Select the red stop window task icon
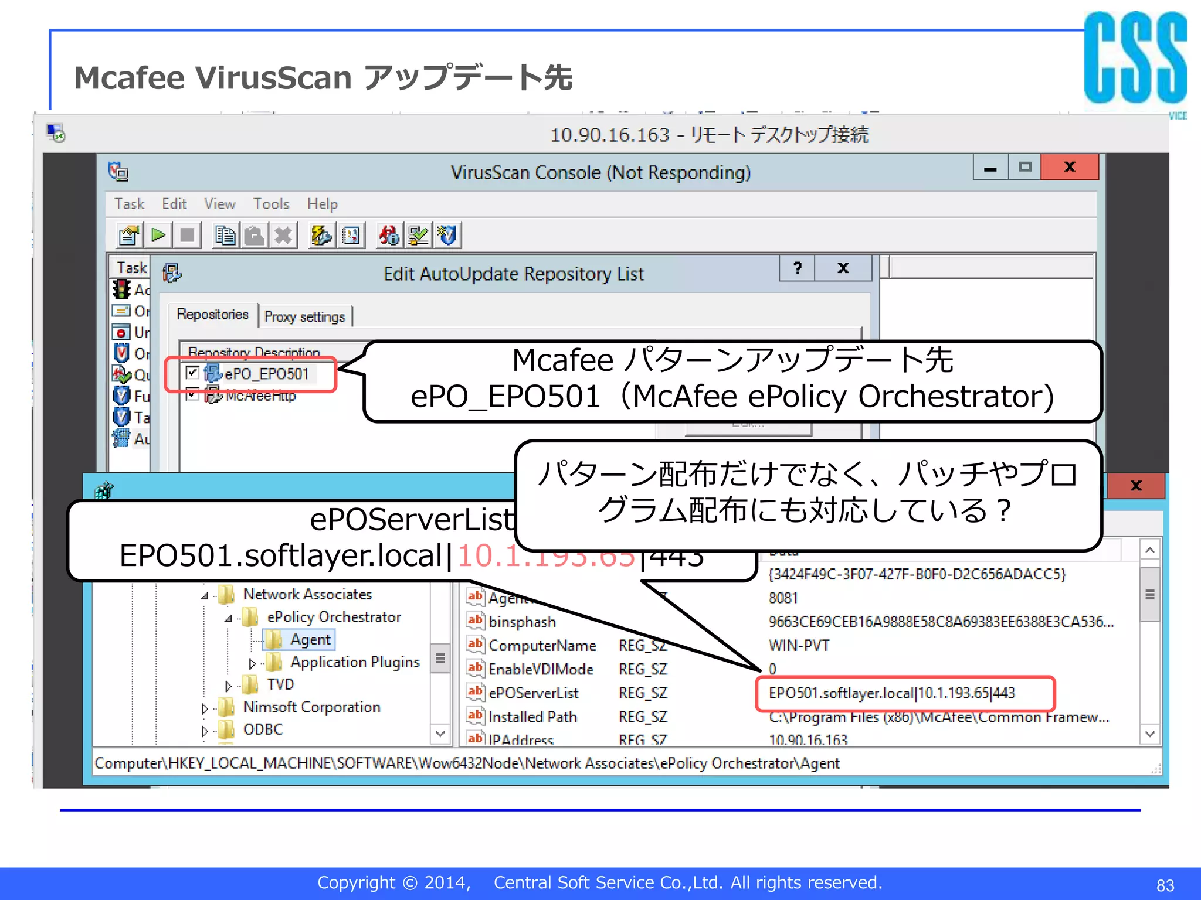1201x900 pixels. [121, 332]
